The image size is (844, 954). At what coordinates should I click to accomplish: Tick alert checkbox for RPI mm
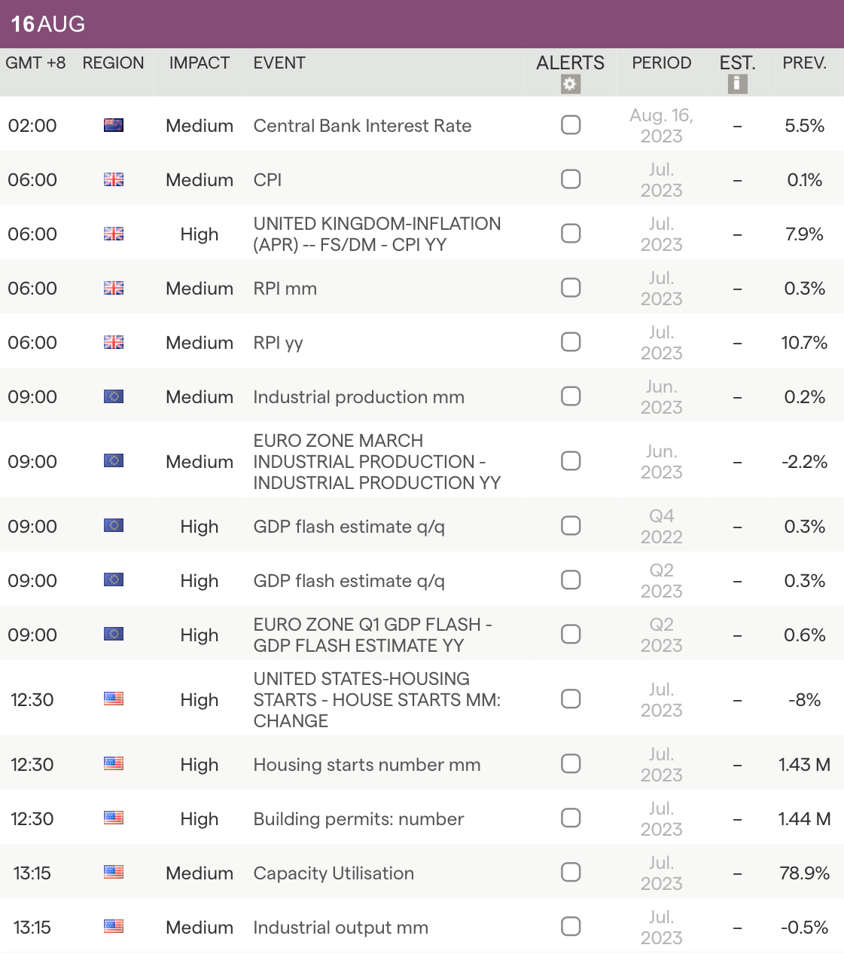[x=571, y=288]
